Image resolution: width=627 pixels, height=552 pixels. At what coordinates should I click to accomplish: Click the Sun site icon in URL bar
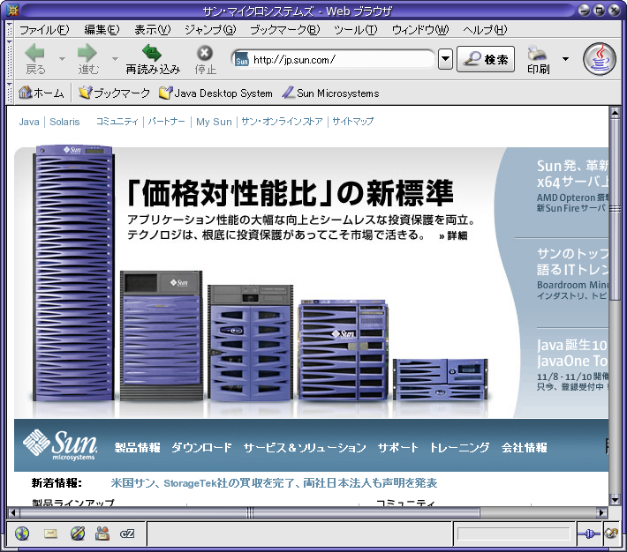[x=241, y=59]
